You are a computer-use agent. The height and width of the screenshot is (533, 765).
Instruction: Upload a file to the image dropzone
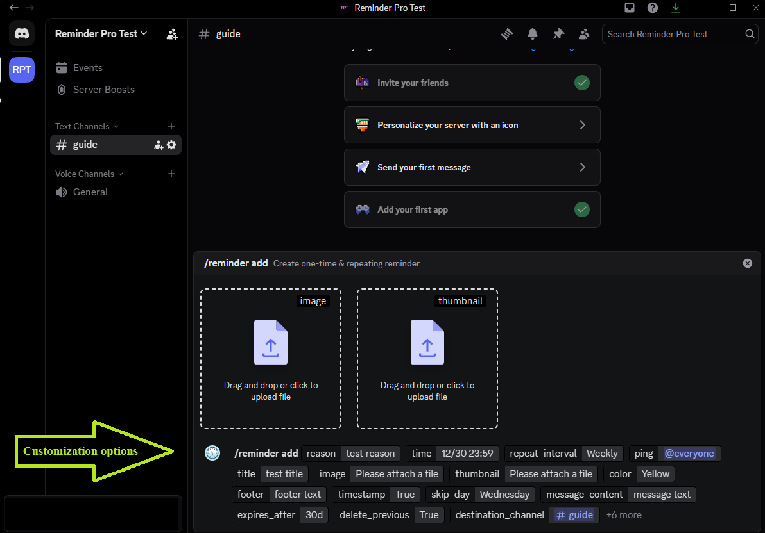(271, 359)
